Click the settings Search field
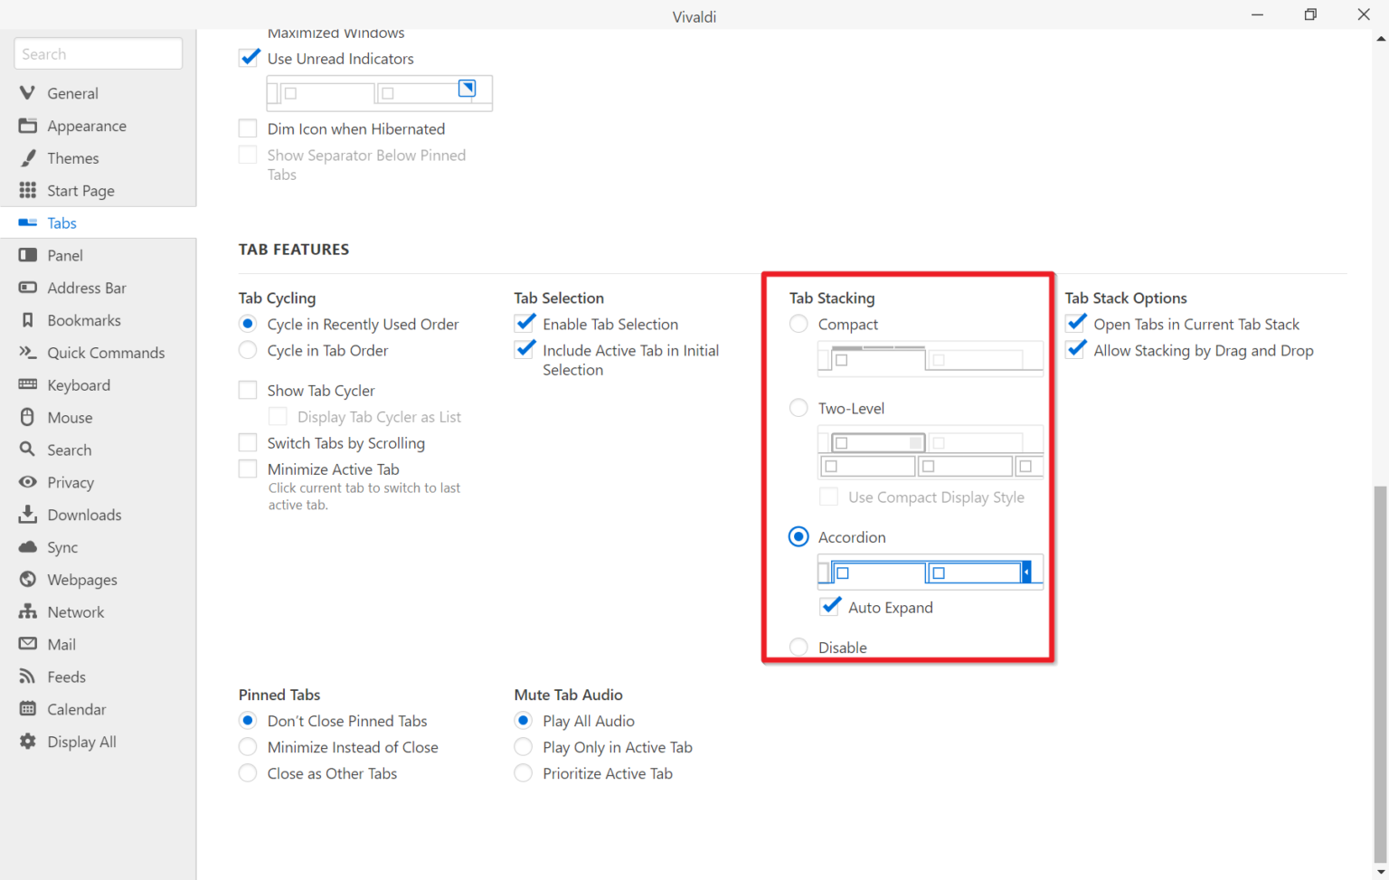 pyautogui.click(x=98, y=53)
